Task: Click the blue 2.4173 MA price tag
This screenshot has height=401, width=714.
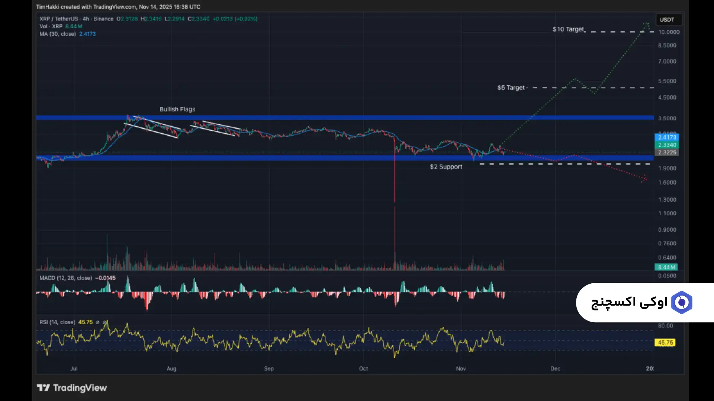Action: [666, 137]
